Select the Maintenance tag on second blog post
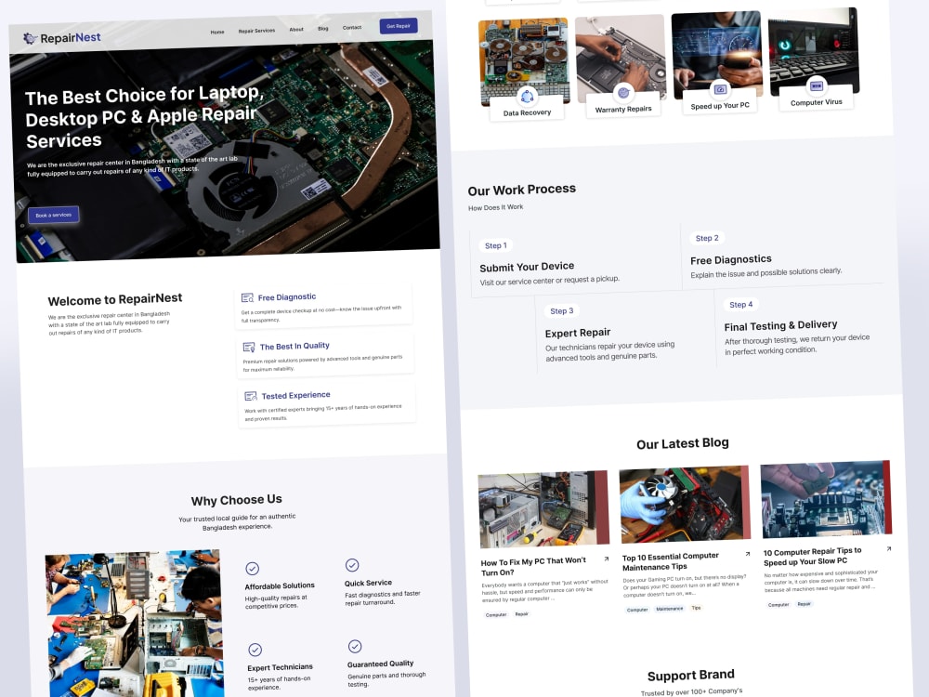The height and width of the screenshot is (697, 929). click(x=670, y=609)
